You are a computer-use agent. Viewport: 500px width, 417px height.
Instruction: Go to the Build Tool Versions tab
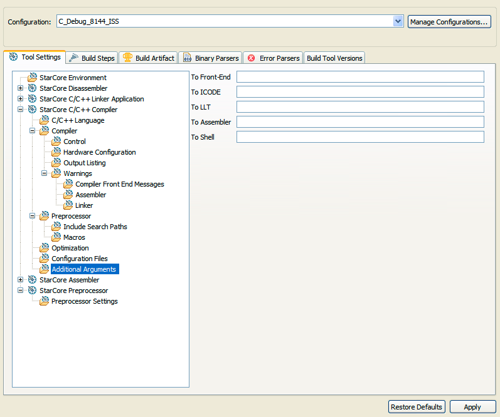point(334,58)
